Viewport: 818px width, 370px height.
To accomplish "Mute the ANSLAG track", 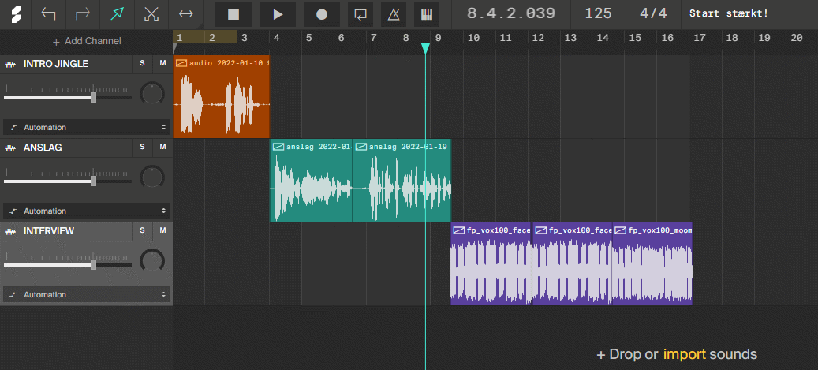I will coord(162,147).
